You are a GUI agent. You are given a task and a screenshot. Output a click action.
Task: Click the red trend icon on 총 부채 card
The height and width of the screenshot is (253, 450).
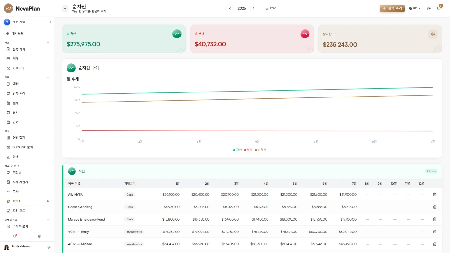pyautogui.click(x=305, y=34)
